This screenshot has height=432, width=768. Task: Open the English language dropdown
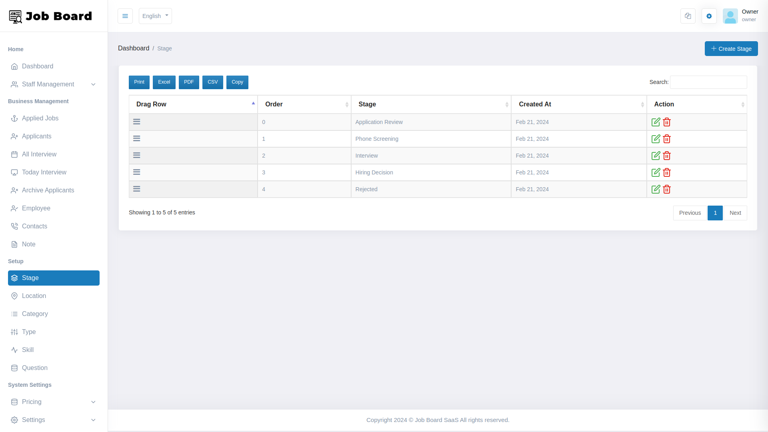coord(155,16)
